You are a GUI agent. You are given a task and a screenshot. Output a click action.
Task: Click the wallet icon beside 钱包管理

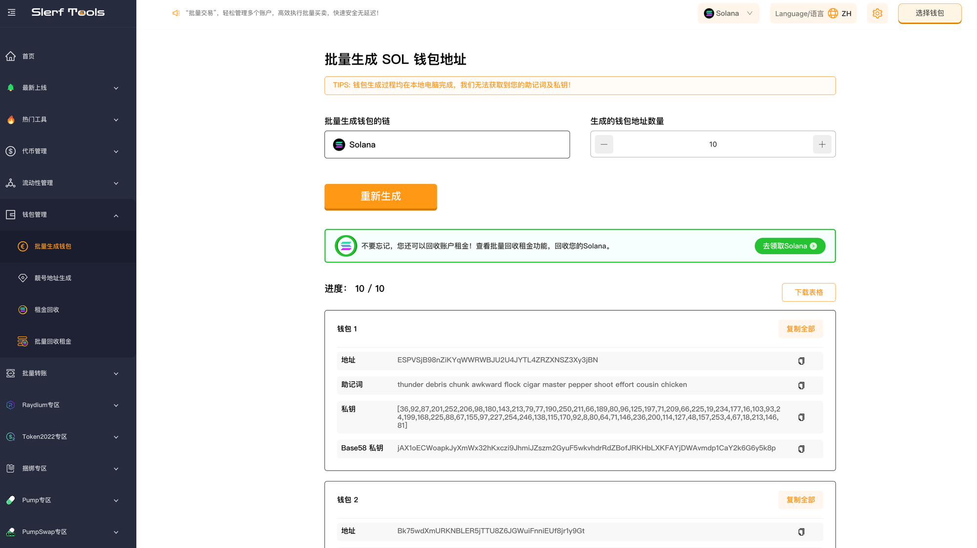[x=11, y=215]
